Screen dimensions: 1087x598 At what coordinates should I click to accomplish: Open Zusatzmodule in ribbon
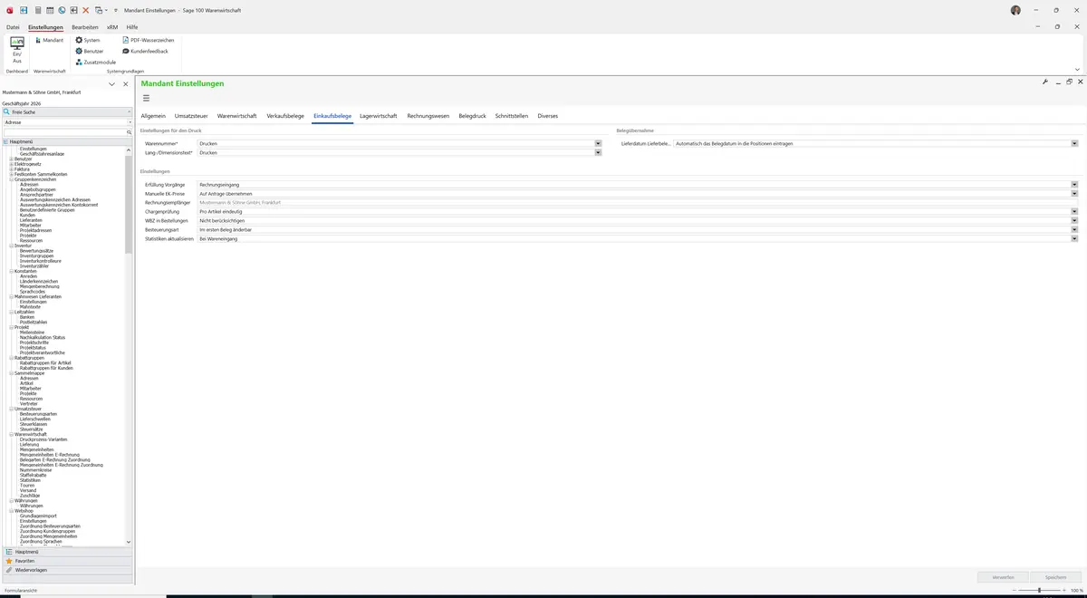(95, 62)
